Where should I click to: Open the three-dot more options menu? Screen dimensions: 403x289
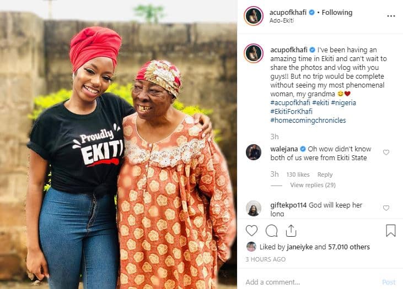tap(391, 17)
